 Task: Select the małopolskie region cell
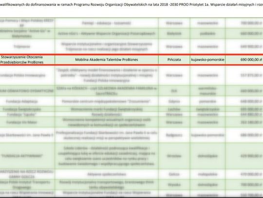tap(207, 174)
